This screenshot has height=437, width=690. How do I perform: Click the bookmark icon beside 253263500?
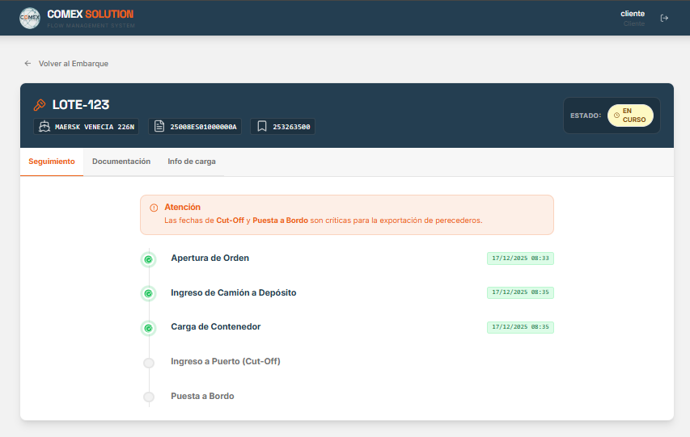(x=262, y=127)
